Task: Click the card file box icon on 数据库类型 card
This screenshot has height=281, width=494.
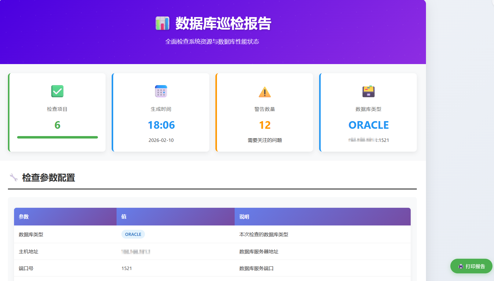Action: 369,91
